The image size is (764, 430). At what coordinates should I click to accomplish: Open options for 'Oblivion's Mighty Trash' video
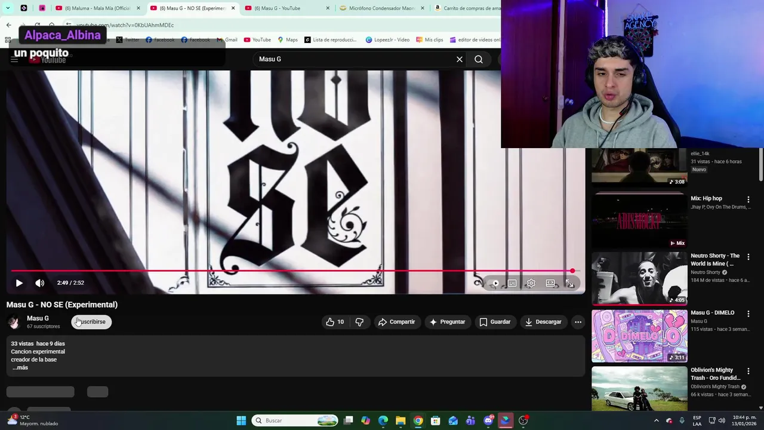(748, 371)
